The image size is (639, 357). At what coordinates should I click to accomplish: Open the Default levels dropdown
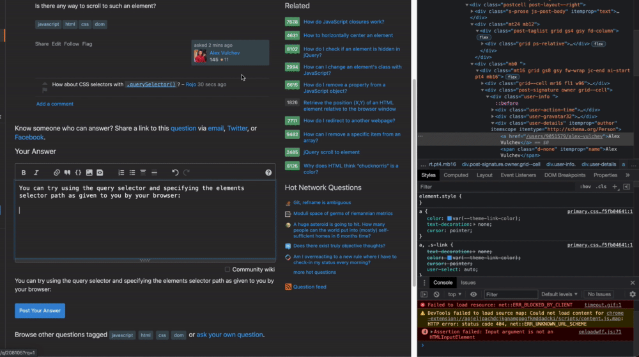pos(559,294)
